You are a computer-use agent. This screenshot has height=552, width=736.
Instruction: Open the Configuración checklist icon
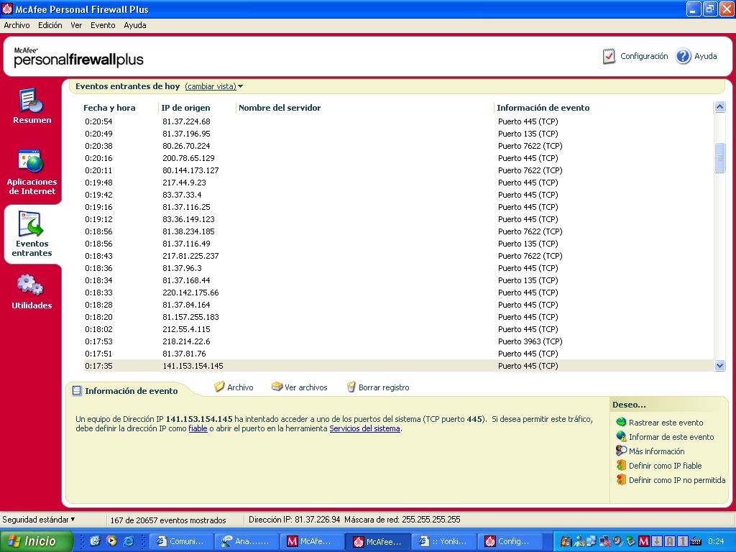coord(609,56)
